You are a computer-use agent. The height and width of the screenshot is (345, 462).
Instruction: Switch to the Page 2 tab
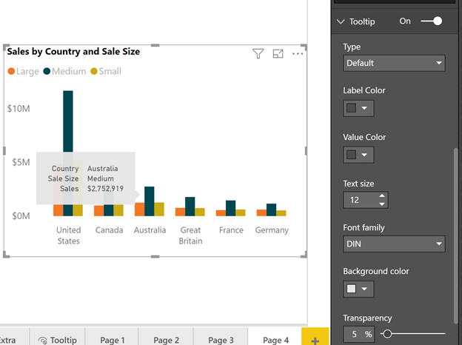point(167,340)
